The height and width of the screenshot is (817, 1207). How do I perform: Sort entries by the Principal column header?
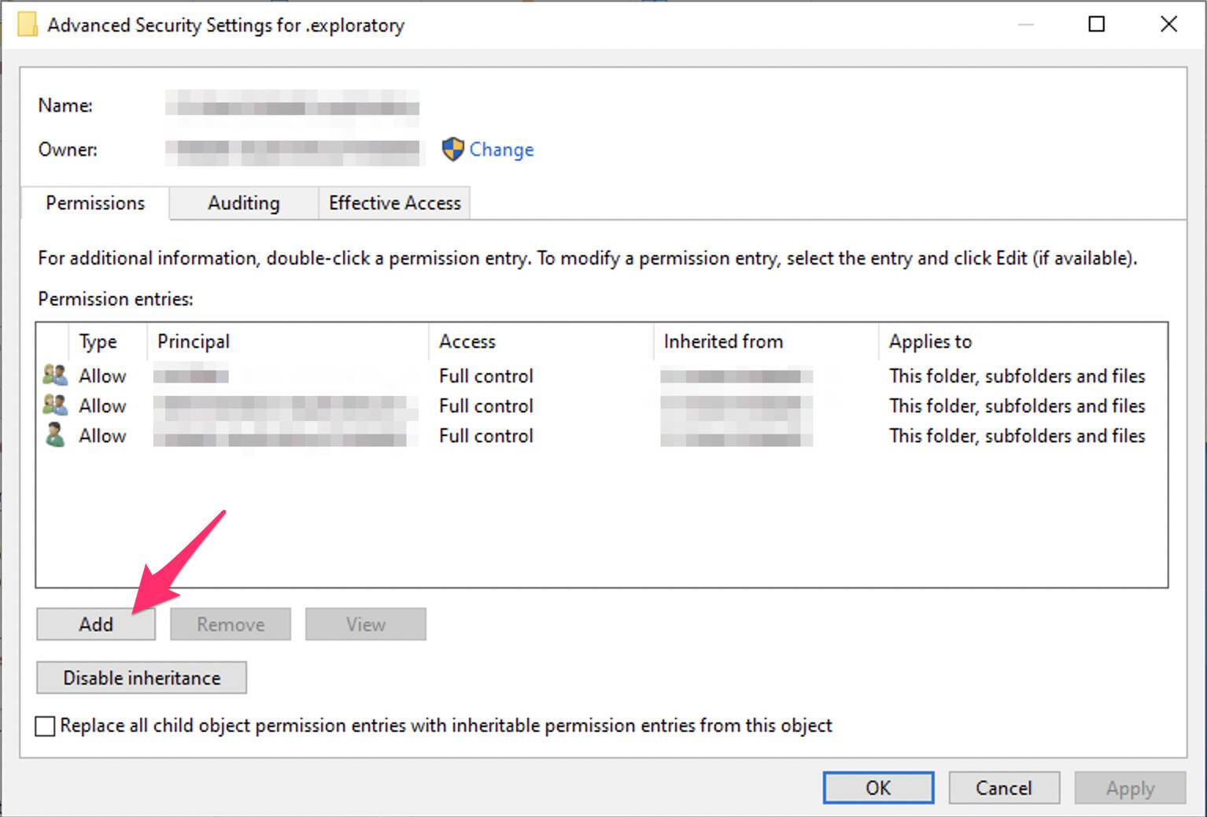288,341
